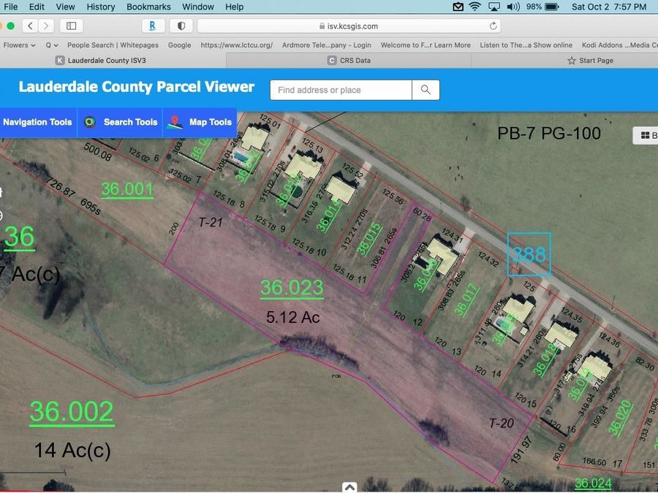Open the privacy shield report icon

[181, 26]
